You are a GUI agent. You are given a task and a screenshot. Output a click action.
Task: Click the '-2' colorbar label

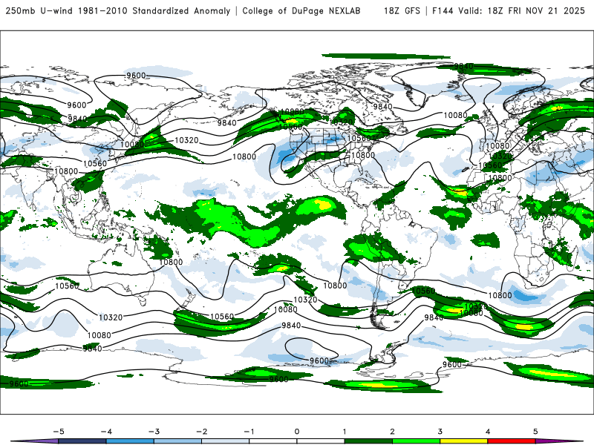point(201,432)
